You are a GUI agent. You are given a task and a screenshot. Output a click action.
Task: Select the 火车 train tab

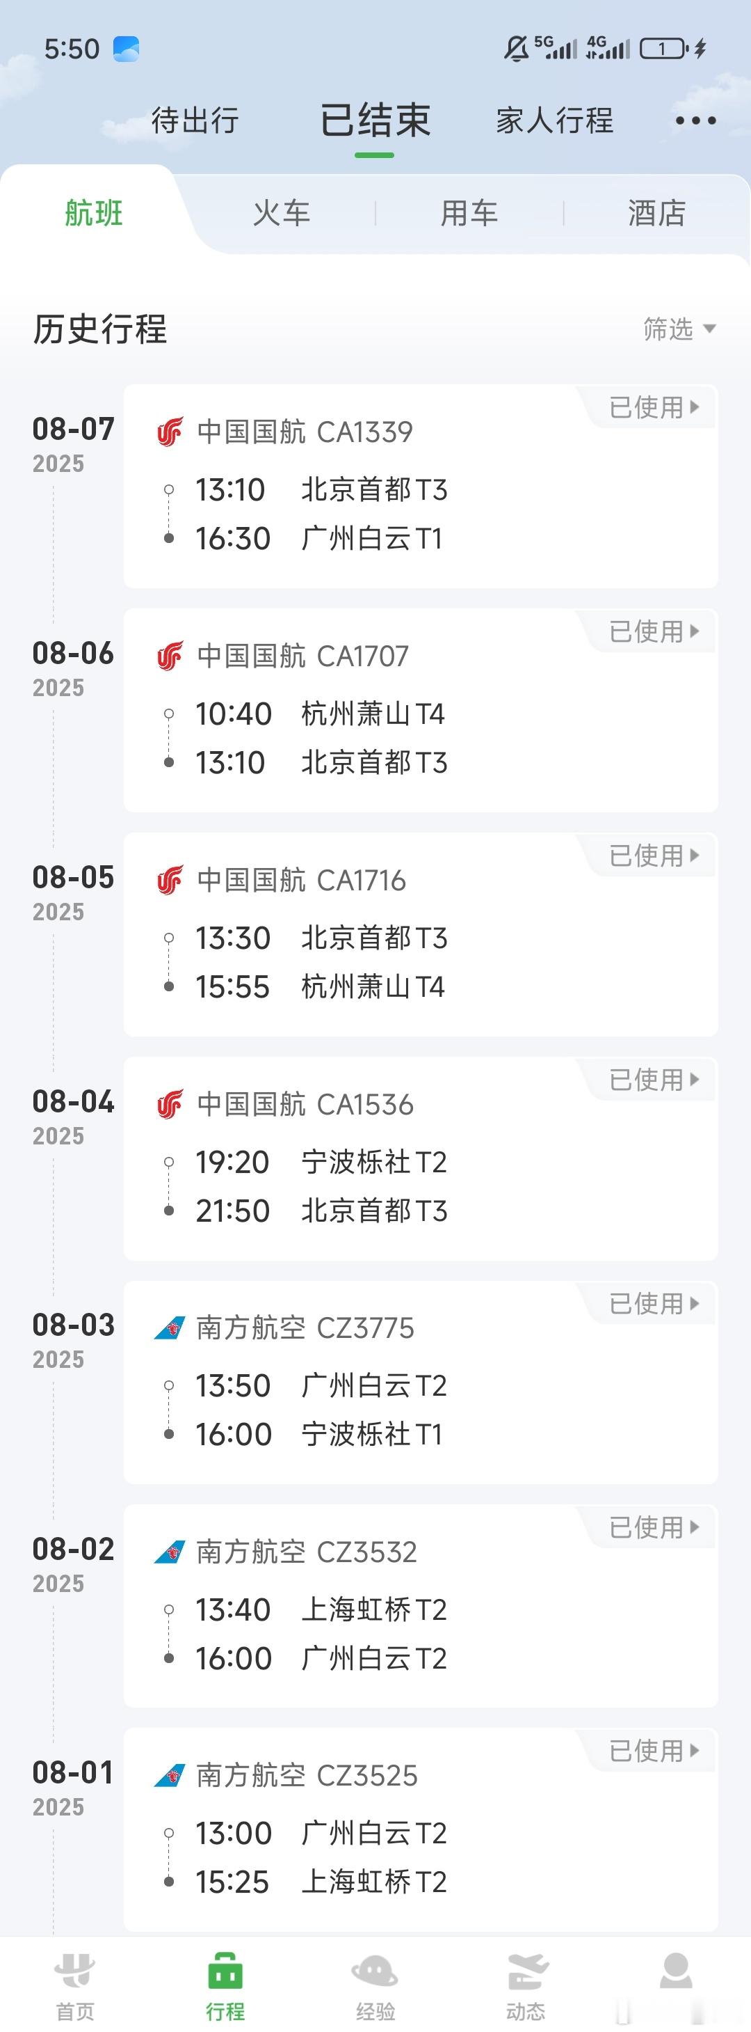[282, 213]
